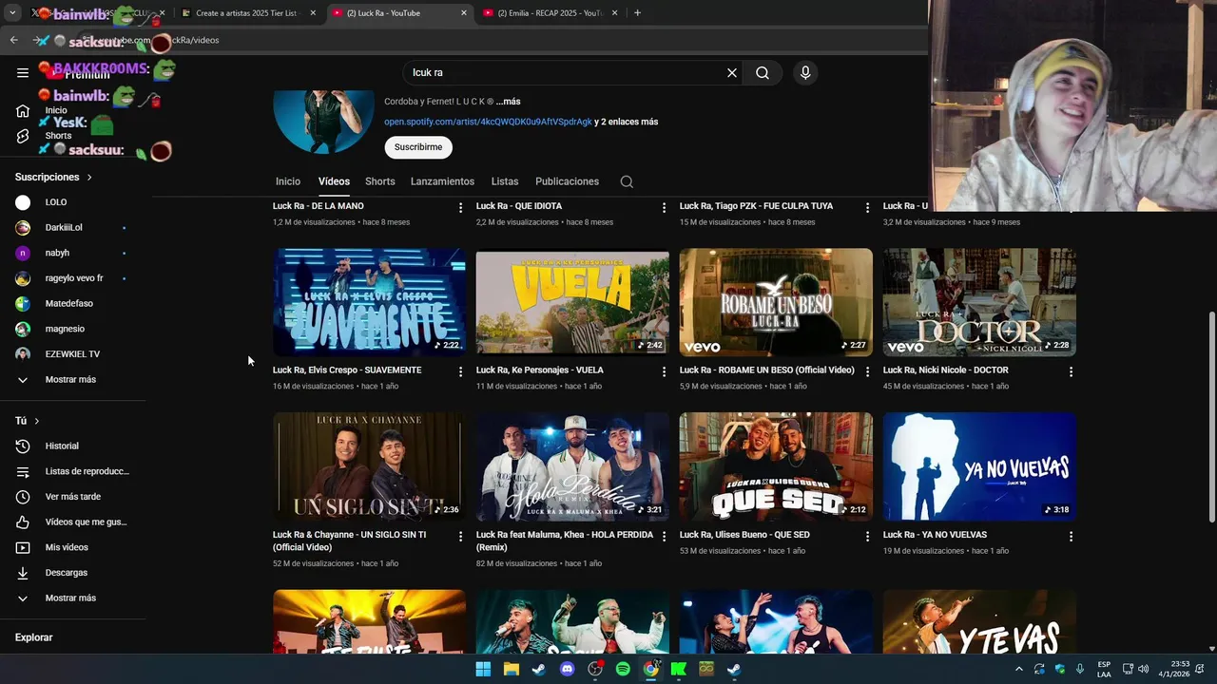Click the search magnifier button
The image size is (1217, 684).
click(763, 72)
